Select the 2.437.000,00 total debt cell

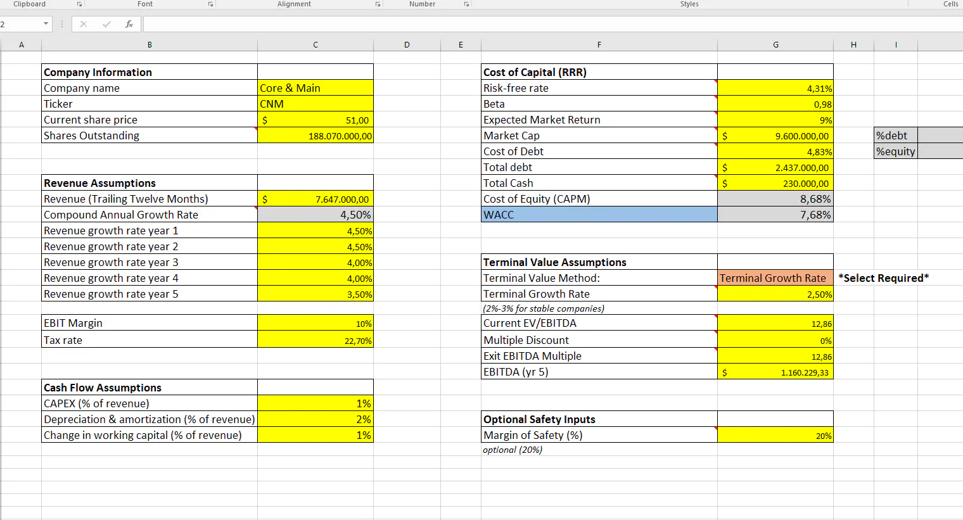click(775, 167)
